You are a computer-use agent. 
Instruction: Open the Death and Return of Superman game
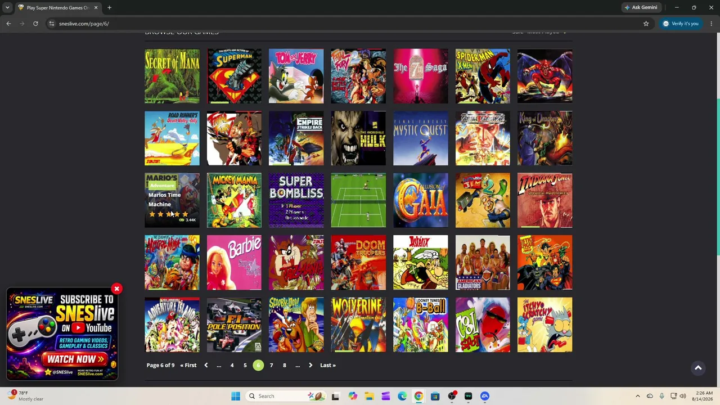pos(234,76)
